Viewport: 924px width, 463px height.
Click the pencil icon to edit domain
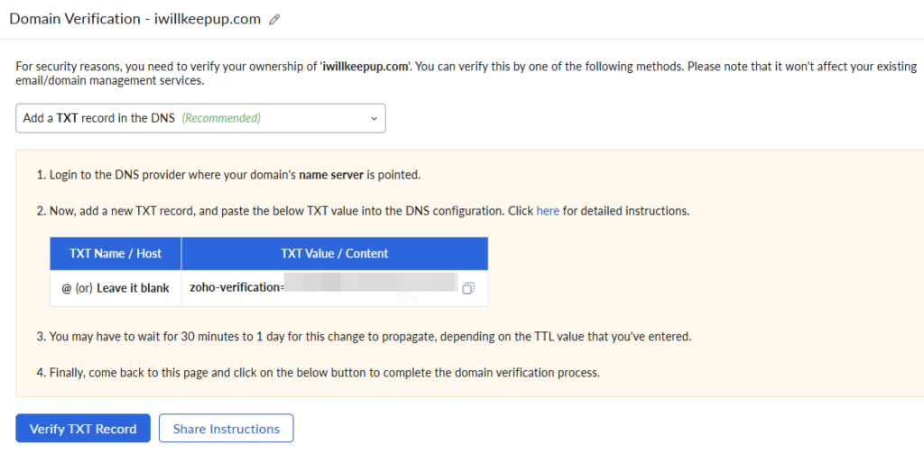[274, 20]
